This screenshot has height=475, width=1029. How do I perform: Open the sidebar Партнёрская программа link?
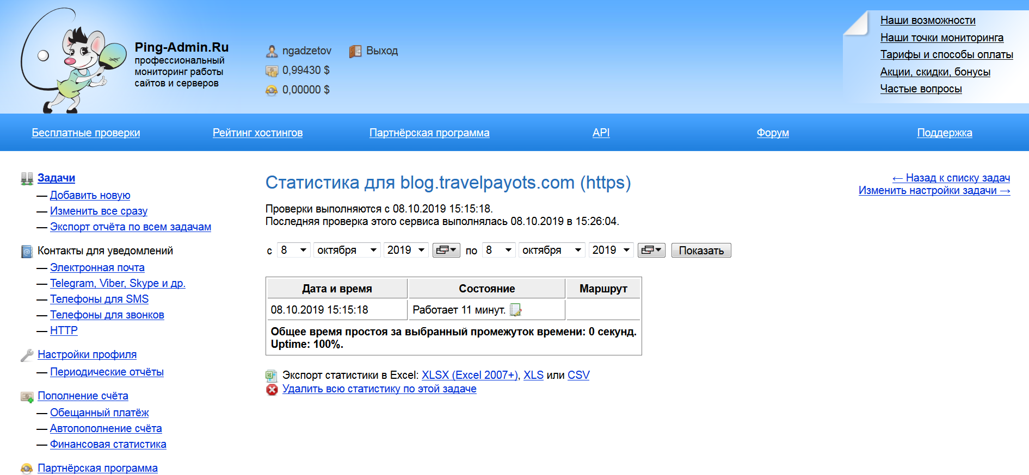point(97,468)
